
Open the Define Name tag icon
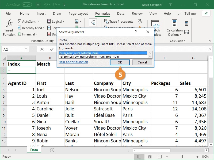[92, 22]
